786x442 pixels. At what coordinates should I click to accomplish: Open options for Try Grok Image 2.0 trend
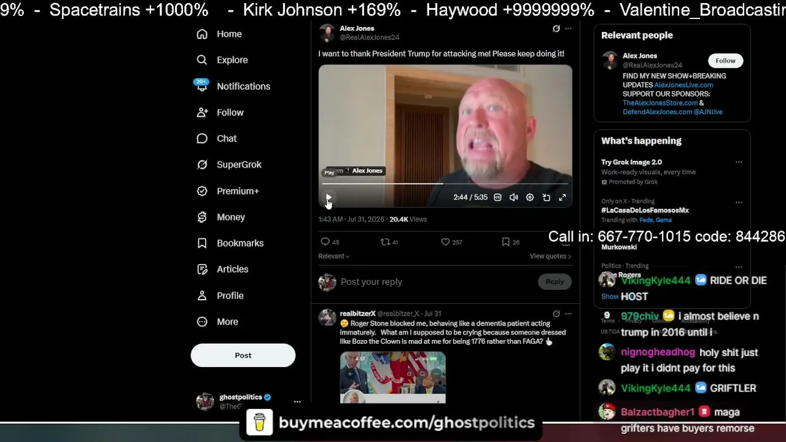(x=739, y=162)
